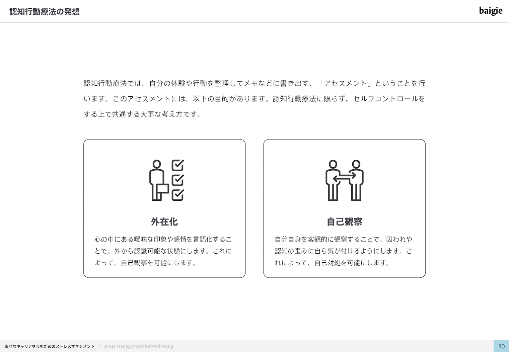Click the baigie logo in the header
The width and height of the screenshot is (509, 352).
(x=491, y=11)
